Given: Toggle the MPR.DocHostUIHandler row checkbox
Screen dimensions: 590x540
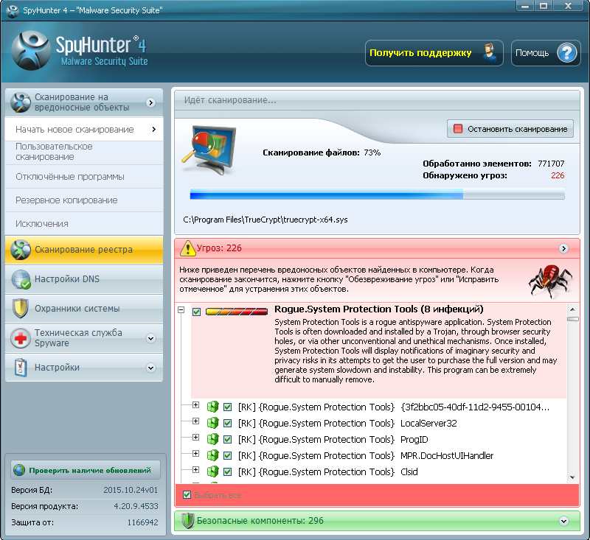Looking at the screenshot, I should click(x=227, y=455).
